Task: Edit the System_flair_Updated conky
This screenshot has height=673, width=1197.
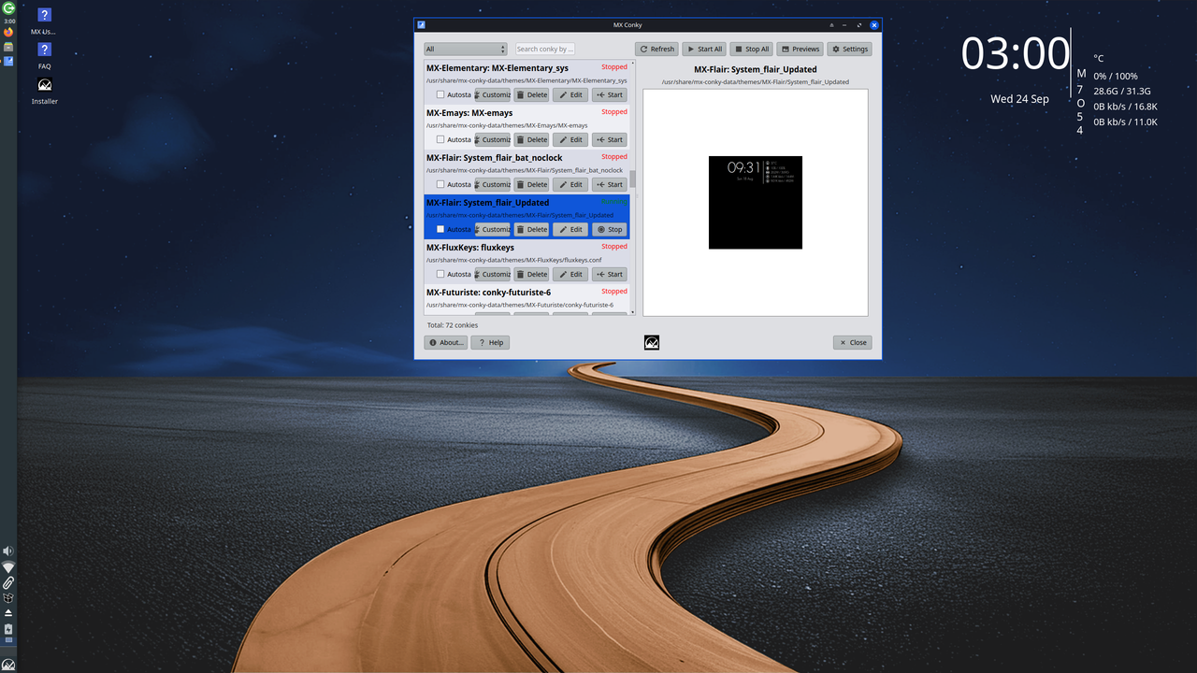Action: tap(570, 229)
